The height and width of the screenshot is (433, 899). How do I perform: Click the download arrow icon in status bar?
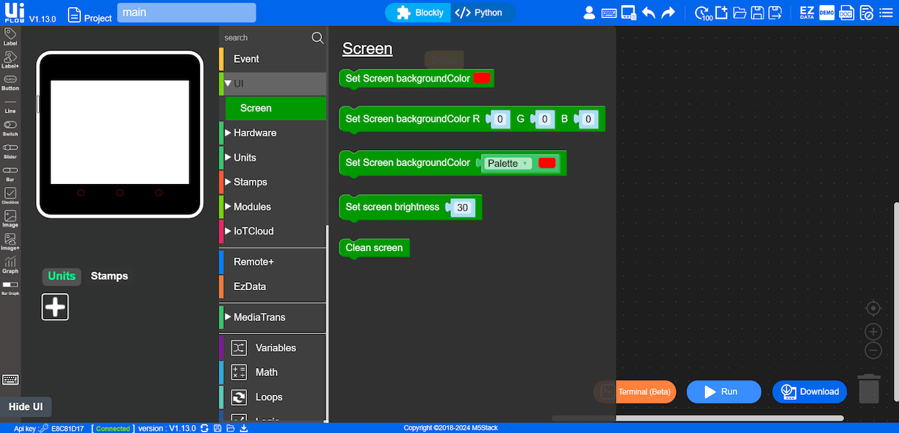[x=244, y=428]
